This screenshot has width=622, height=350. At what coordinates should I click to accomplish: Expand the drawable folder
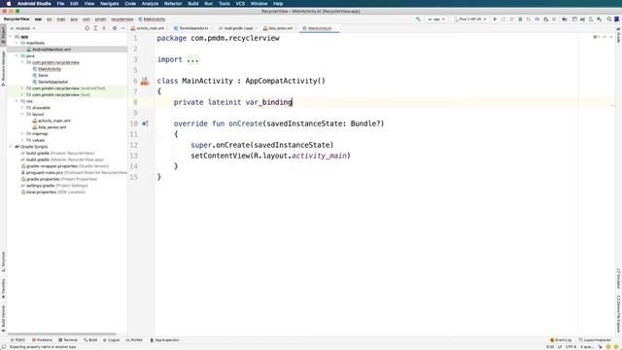[x=22, y=108]
